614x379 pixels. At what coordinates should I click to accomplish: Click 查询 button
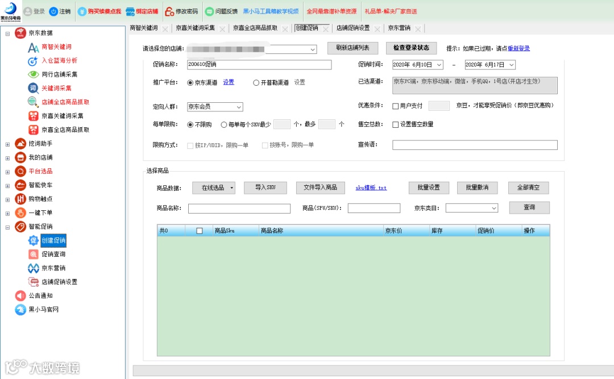[529, 207]
